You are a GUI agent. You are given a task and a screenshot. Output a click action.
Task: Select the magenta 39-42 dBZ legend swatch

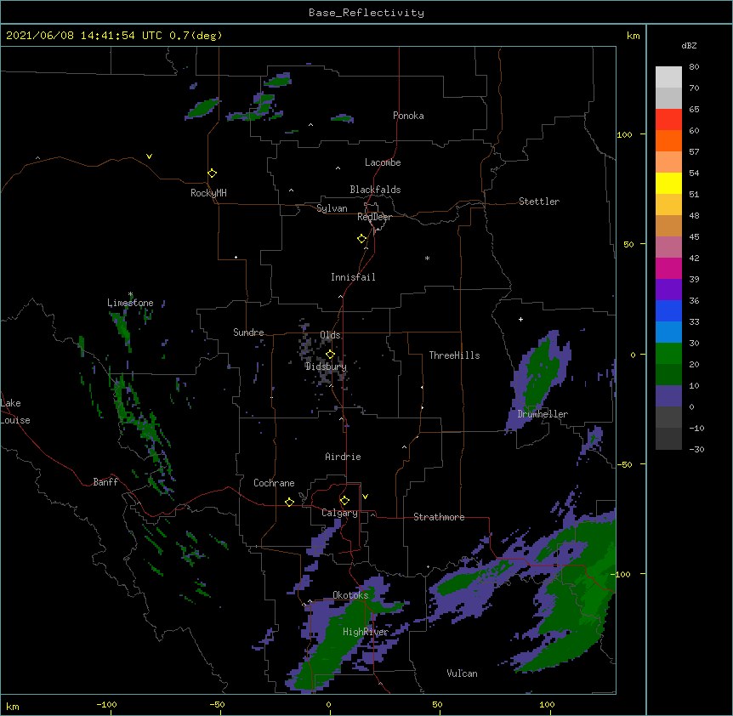click(x=668, y=268)
